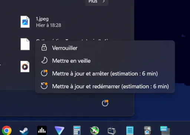
Task: Click the moon icon beside Mettre en veille
Action: pyautogui.click(x=44, y=60)
